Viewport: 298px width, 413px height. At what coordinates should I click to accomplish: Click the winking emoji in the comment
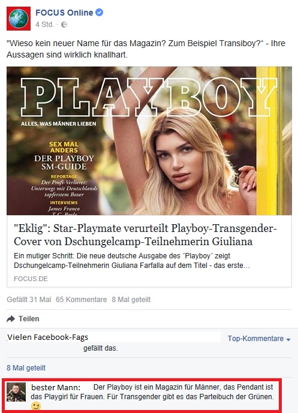36,406
